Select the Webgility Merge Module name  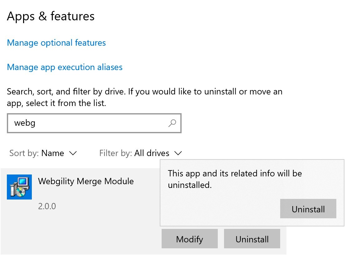(x=86, y=181)
